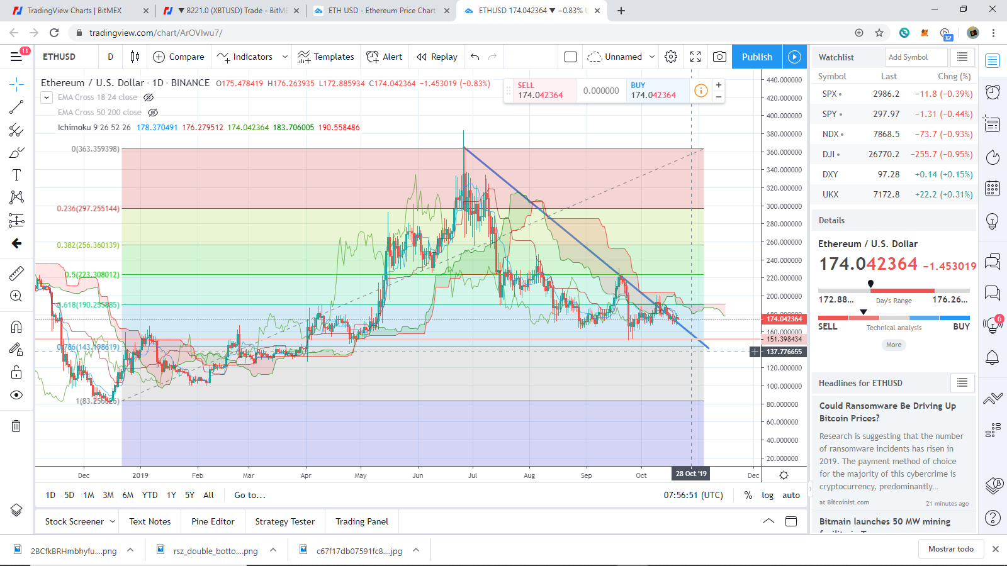Open the Compare symbol dialog
1007x566 pixels.
[x=179, y=57]
